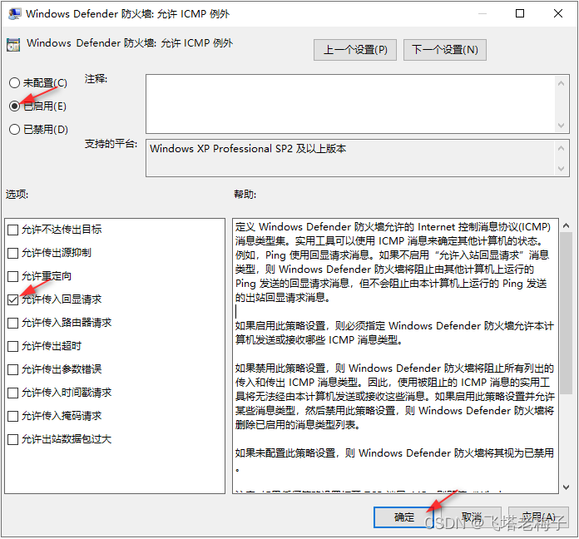Check 允许出站数据包过大 option
This screenshot has height=539, width=579.
coord(13,439)
